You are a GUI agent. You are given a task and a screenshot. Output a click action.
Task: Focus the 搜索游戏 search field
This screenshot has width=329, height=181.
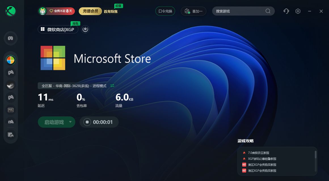pos(243,11)
